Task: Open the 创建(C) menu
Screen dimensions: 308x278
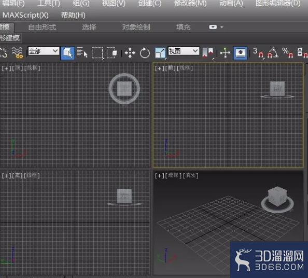Action: pos(149,3)
